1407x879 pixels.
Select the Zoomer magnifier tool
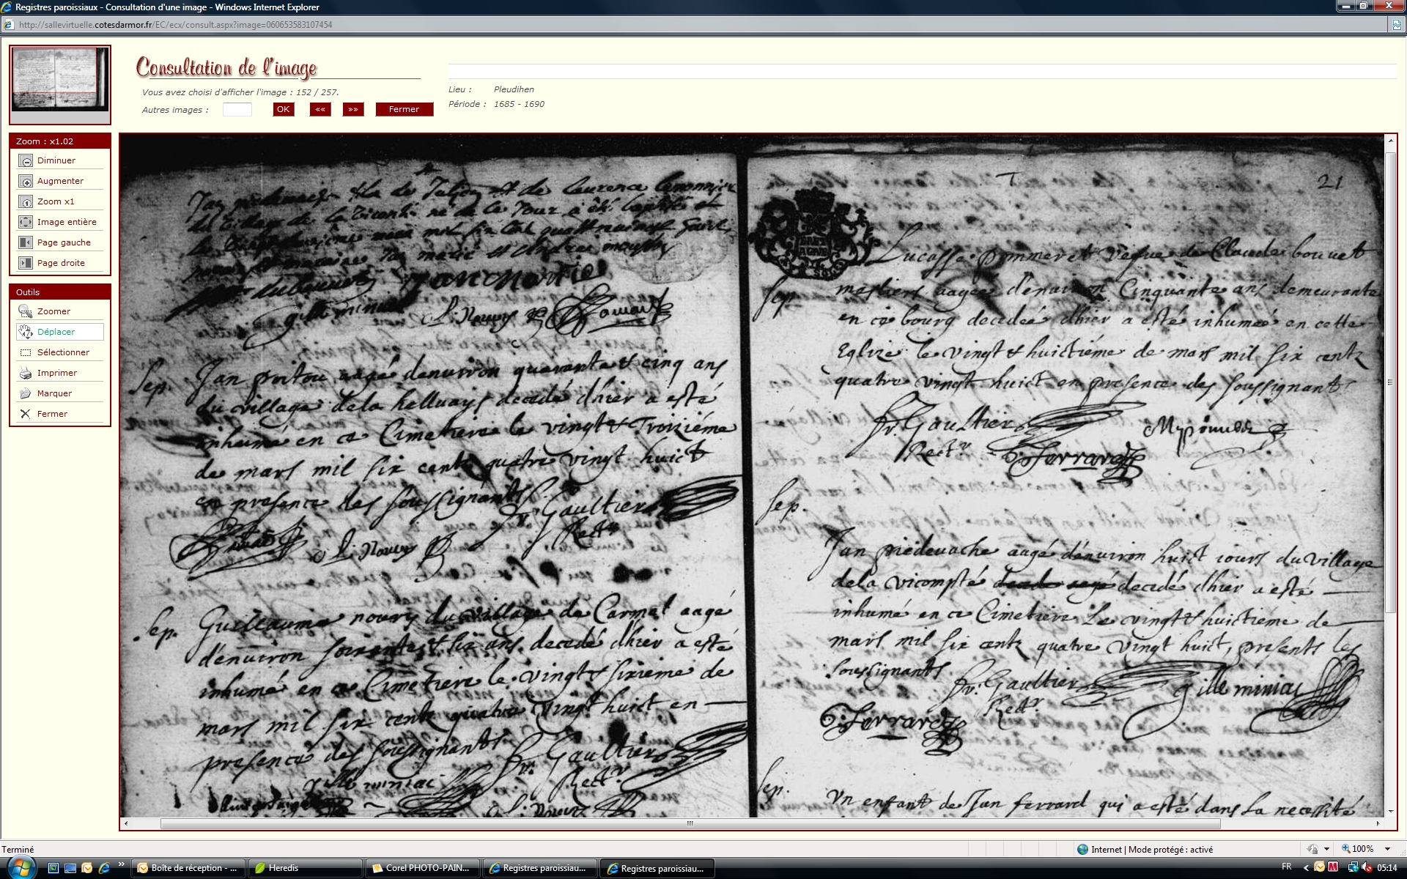(x=26, y=311)
